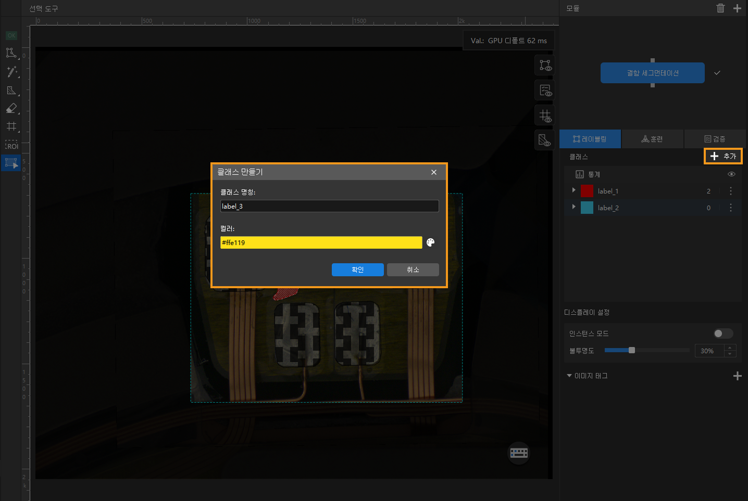
Task: Select the smart magic wand labeling tool
Action: (11, 72)
